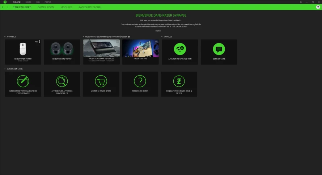Open the Souris top menu
The height and width of the screenshot is (175, 322).
coord(28,2)
